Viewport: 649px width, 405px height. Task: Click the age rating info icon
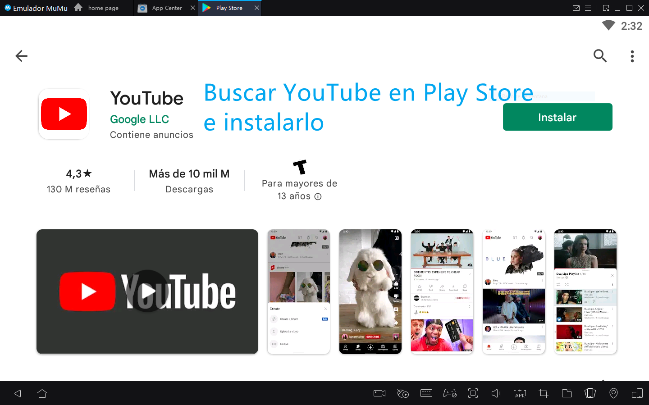click(318, 196)
